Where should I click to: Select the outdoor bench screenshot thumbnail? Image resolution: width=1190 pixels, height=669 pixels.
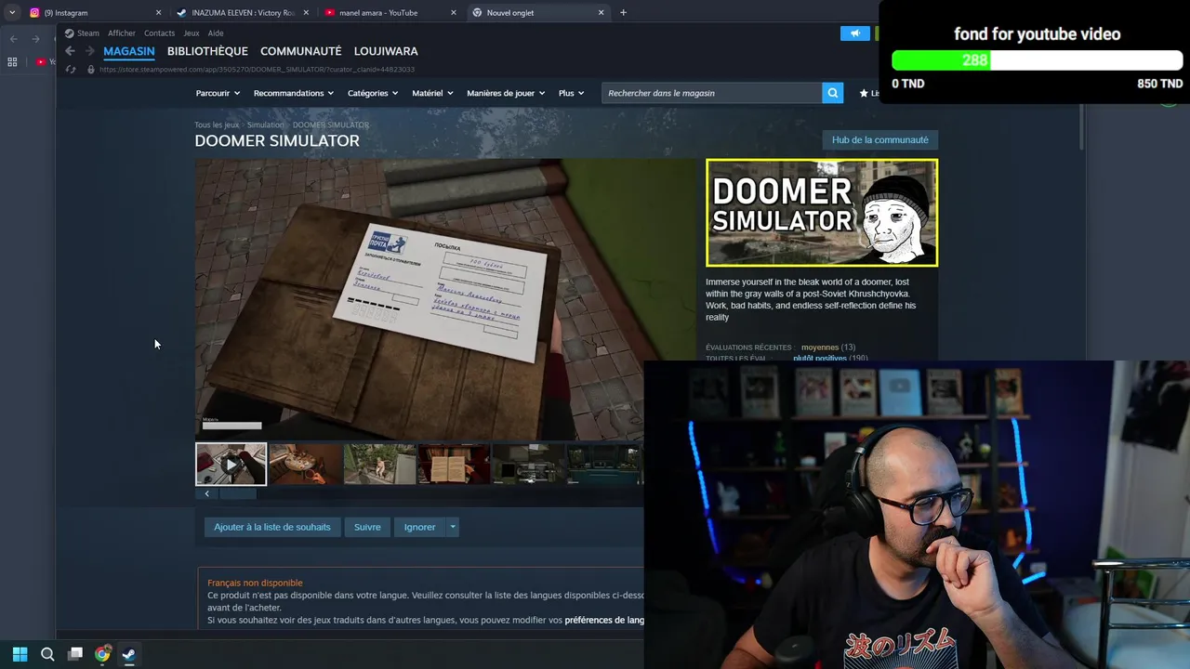379,464
